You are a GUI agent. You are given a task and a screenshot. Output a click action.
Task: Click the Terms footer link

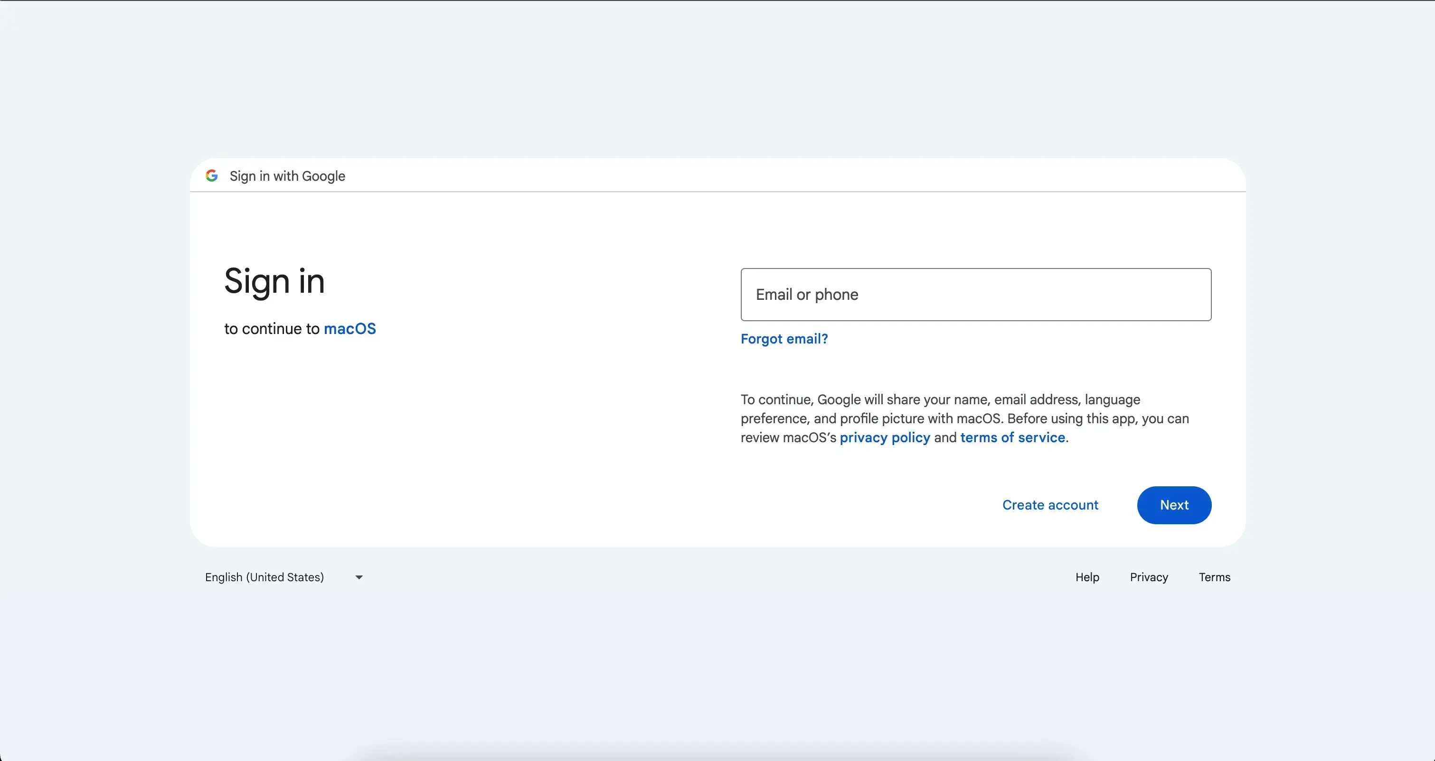pos(1214,577)
